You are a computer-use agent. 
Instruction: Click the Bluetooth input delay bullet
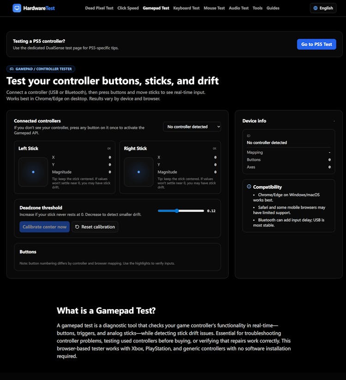pos(289,222)
